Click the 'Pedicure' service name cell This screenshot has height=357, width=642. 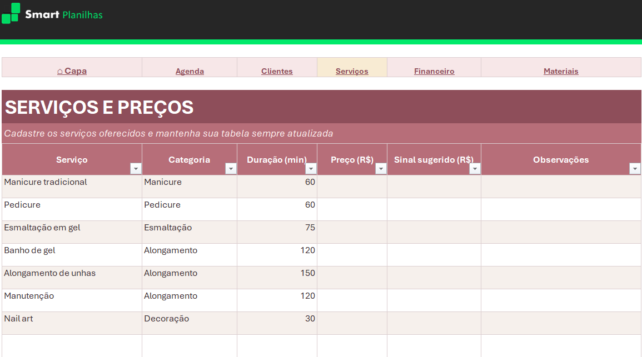point(72,210)
